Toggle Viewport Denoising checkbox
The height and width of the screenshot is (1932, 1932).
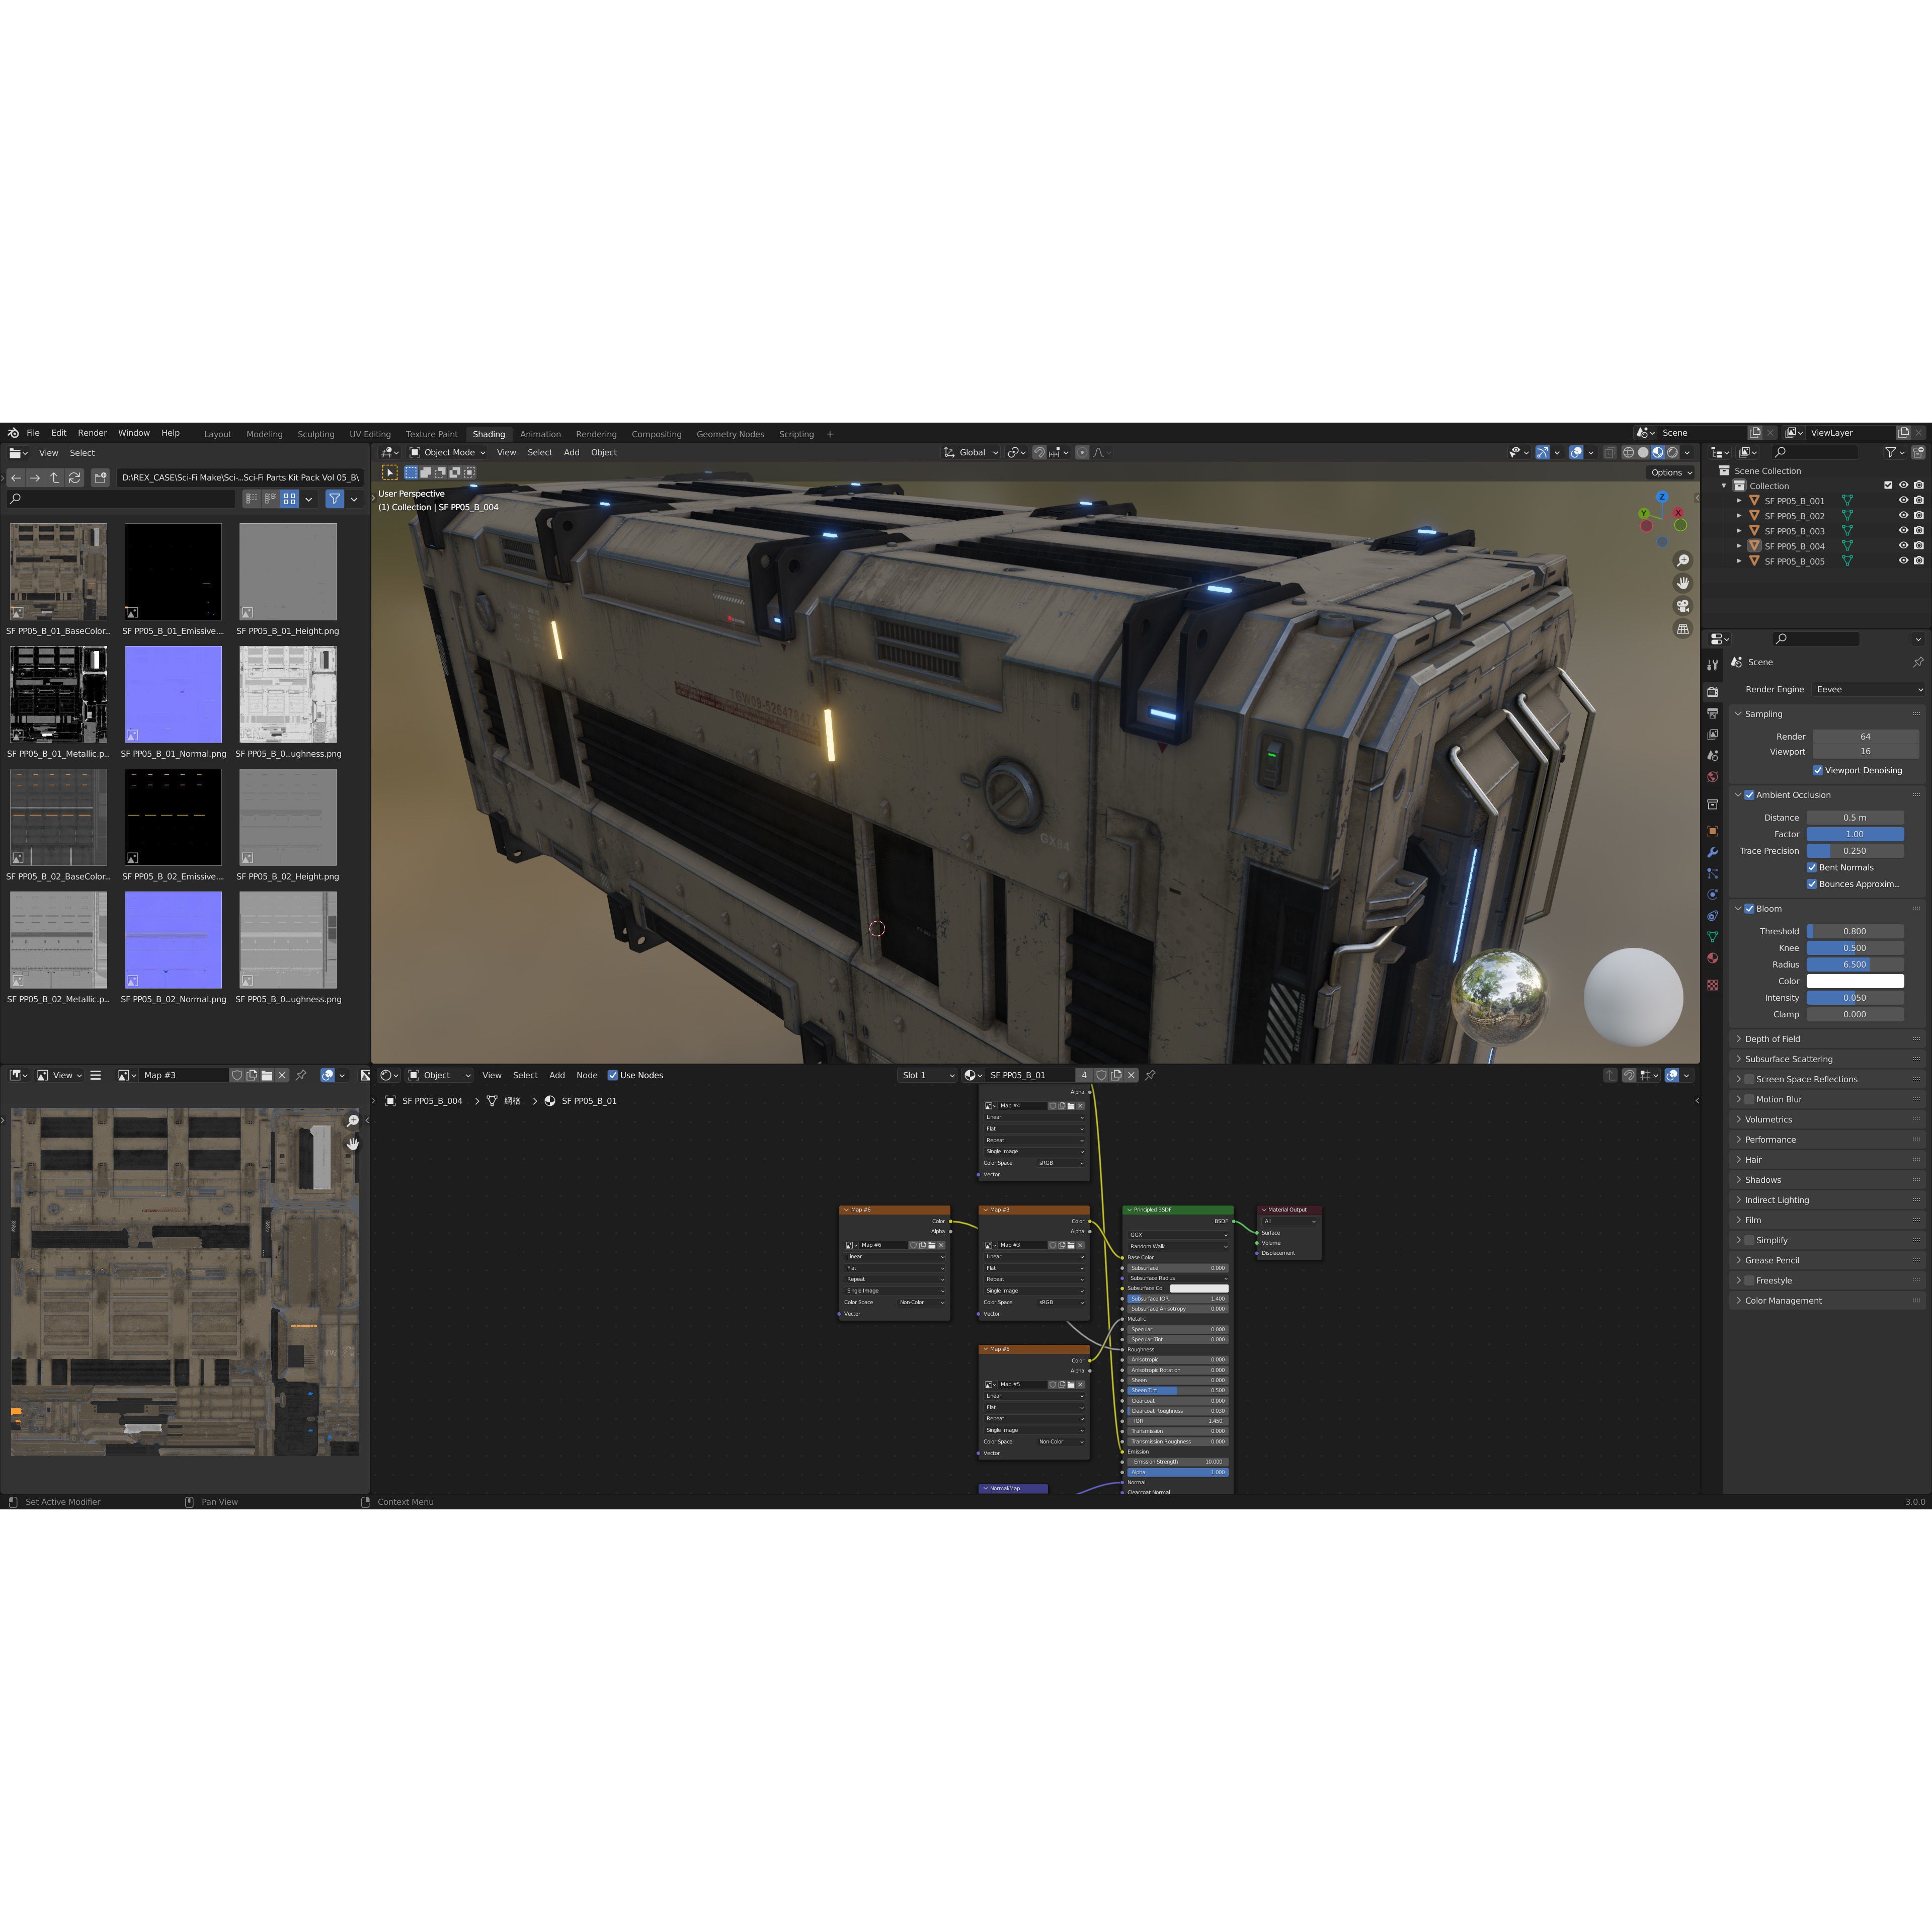click(1818, 771)
